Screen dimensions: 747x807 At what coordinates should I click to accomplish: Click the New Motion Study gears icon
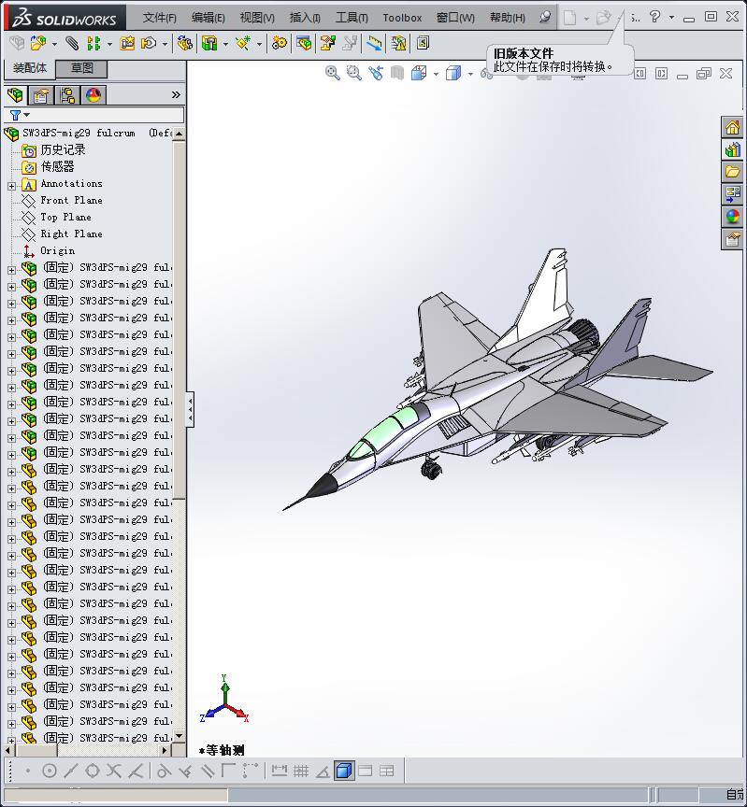pyautogui.click(x=280, y=43)
